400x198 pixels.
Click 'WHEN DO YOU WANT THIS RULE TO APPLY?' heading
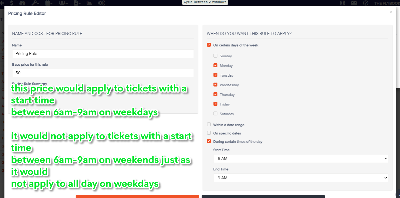pos(249,34)
